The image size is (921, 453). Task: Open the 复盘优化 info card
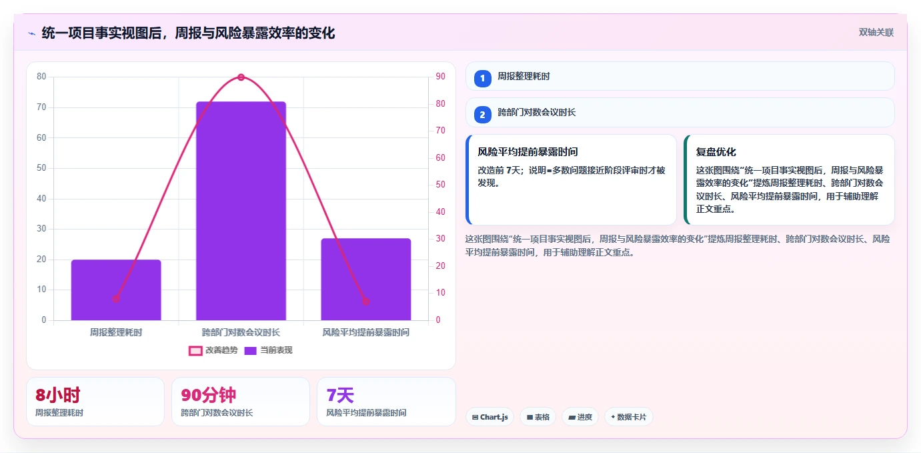tap(789, 180)
